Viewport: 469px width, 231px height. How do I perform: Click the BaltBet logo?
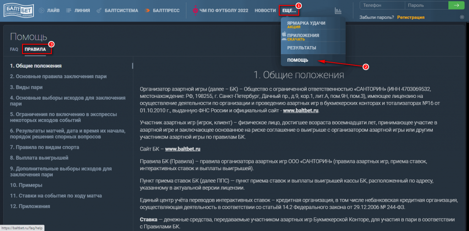[x=17, y=10]
